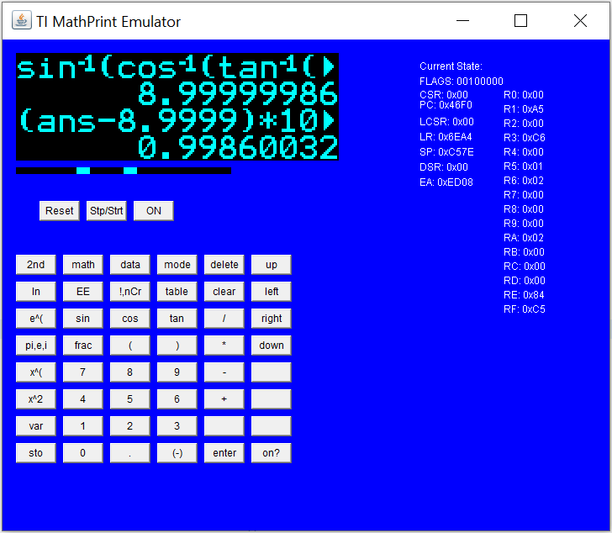Click the decimal point key

130,453
